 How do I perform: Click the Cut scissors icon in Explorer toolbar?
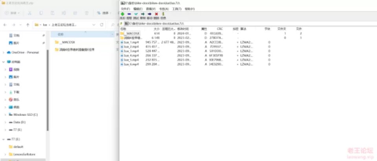(x=29, y=13)
